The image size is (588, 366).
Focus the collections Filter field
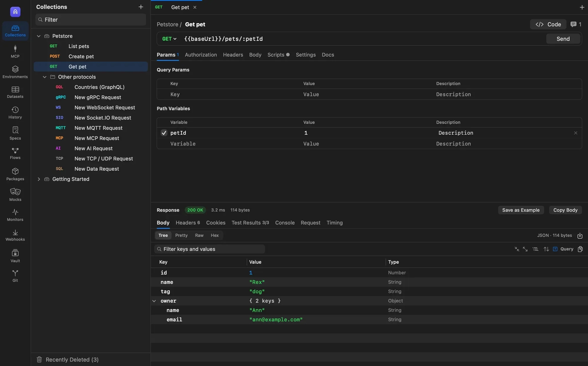(91, 20)
